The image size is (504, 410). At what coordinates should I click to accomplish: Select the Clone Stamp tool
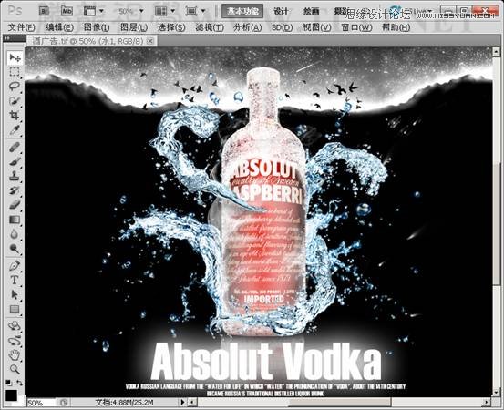point(15,176)
